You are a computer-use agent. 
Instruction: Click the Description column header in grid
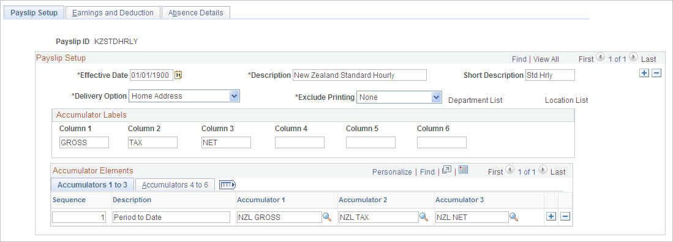coord(132,200)
